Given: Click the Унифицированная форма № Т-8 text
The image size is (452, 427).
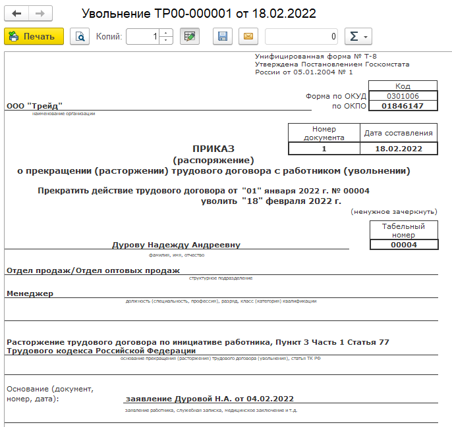Looking at the screenshot, I should pos(316,56).
